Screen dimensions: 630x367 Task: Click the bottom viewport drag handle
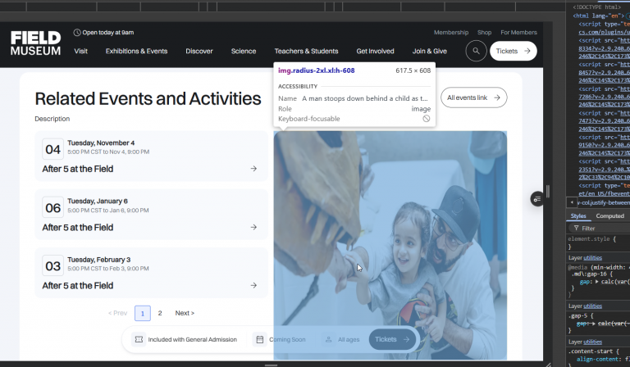point(272,365)
